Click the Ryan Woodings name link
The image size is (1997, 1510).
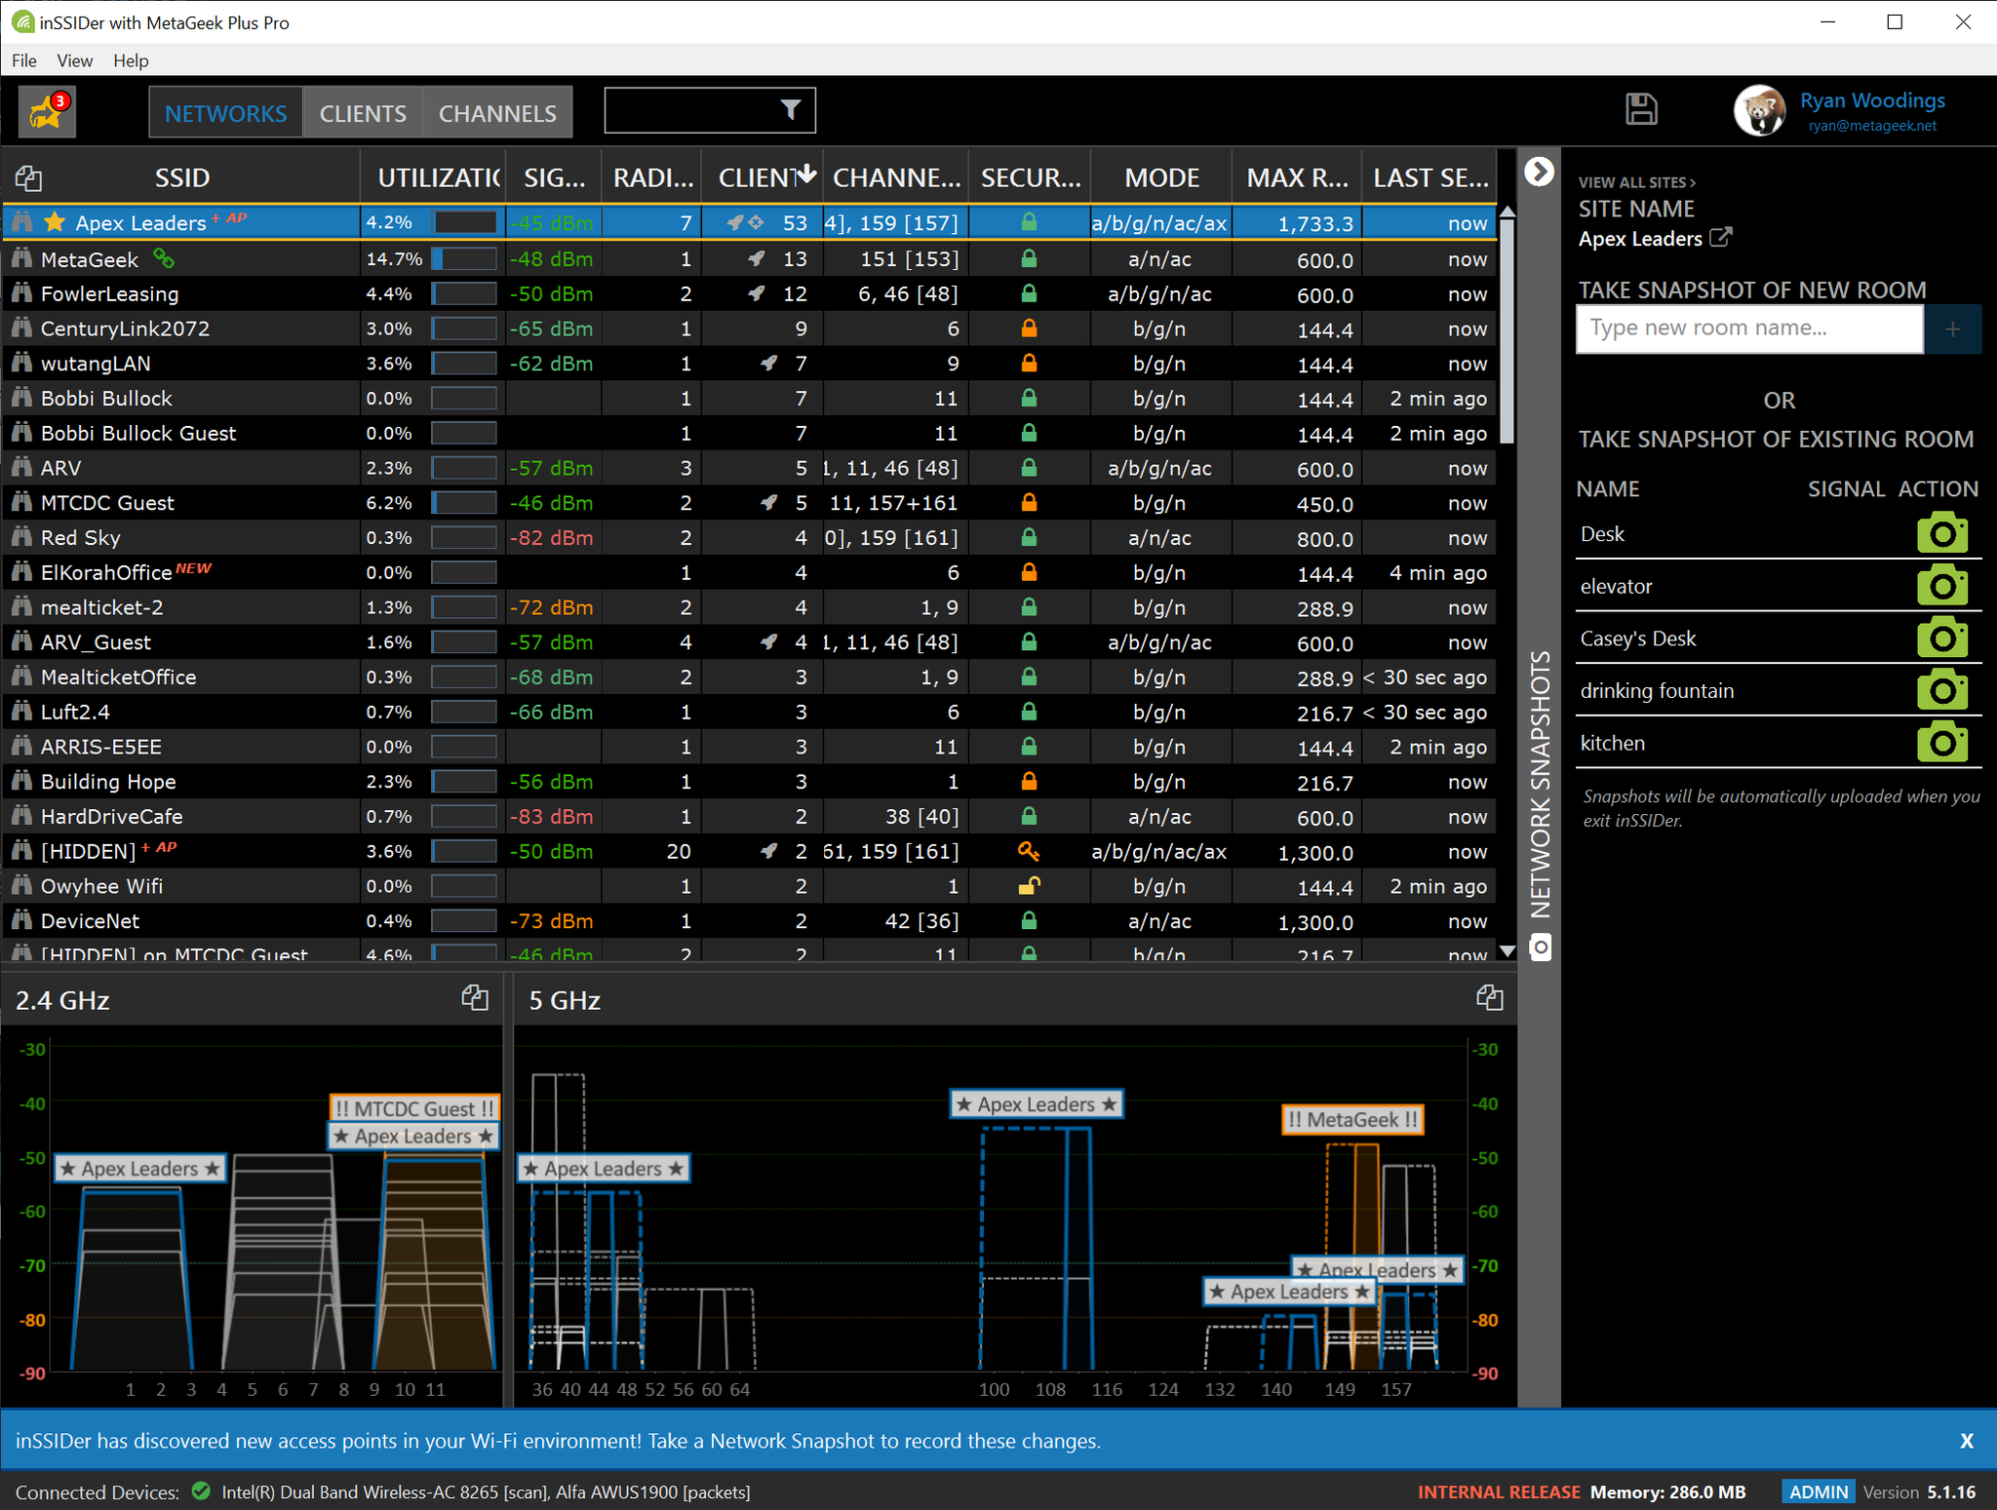coord(1872,100)
